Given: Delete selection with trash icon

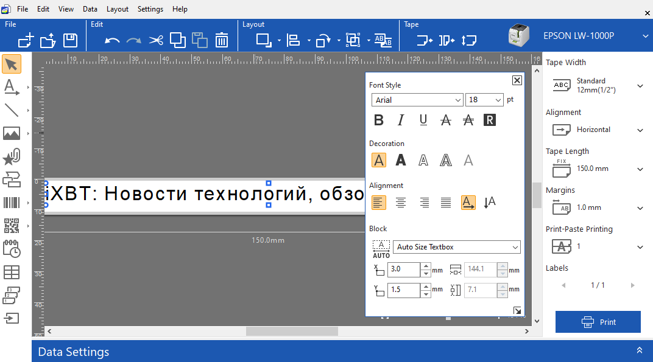Looking at the screenshot, I should pos(222,41).
